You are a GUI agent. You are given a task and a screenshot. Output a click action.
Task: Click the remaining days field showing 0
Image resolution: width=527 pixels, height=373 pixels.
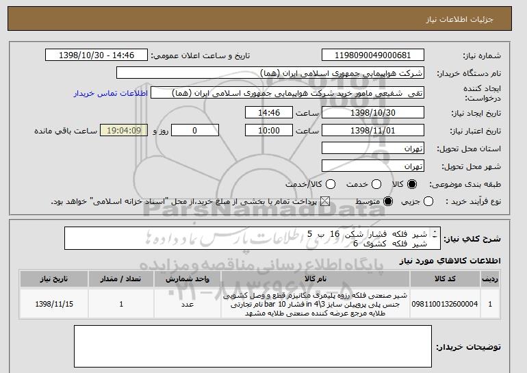tap(195, 131)
